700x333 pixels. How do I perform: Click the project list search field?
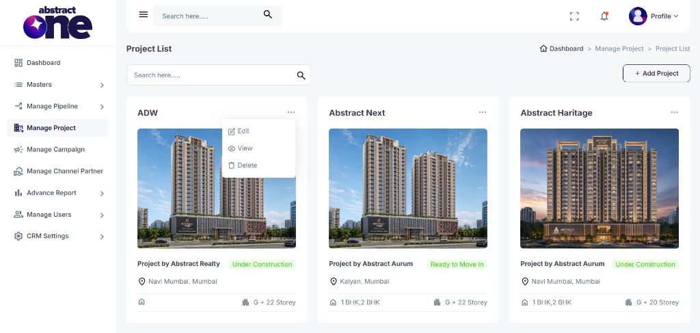point(218,75)
